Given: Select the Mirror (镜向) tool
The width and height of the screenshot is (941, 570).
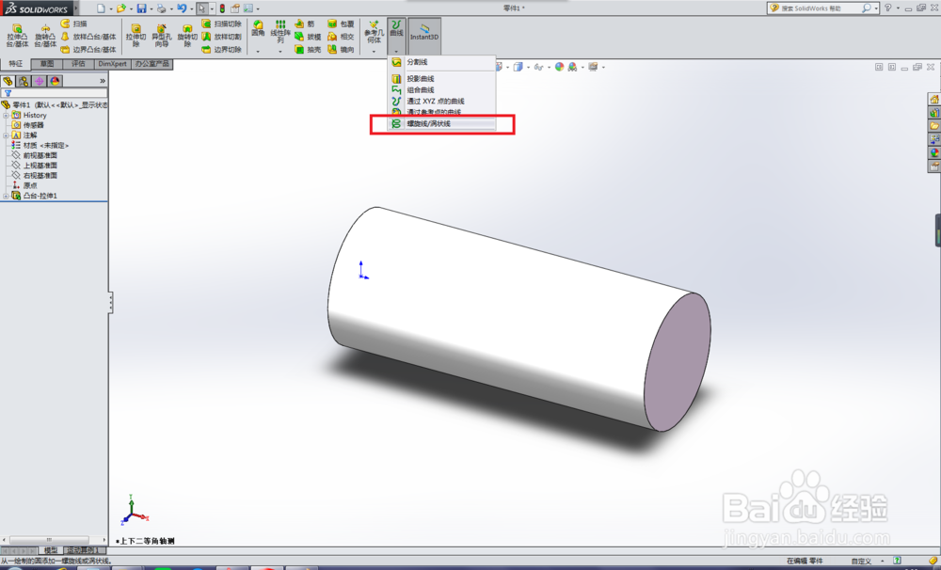Looking at the screenshot, I should pos(341,49).
